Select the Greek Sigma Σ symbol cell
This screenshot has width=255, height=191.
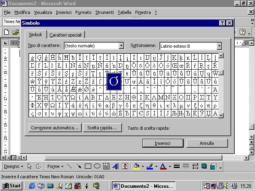[202, 97]
